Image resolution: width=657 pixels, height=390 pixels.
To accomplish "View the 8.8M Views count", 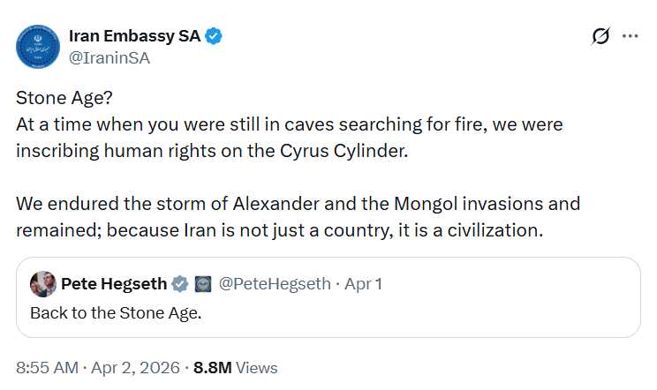I will (236, 367).
